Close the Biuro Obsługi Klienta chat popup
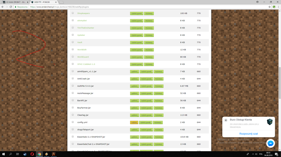Image resolution: width=281 pixels, height=157 pixels. point(226,120)
